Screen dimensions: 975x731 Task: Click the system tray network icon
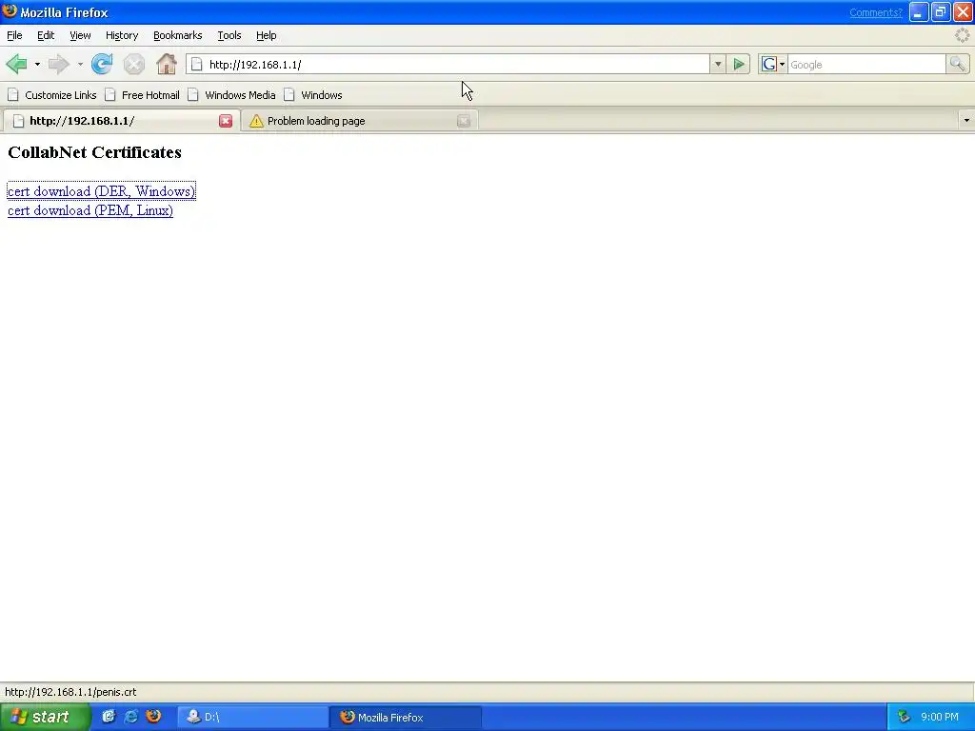(905, 717)
